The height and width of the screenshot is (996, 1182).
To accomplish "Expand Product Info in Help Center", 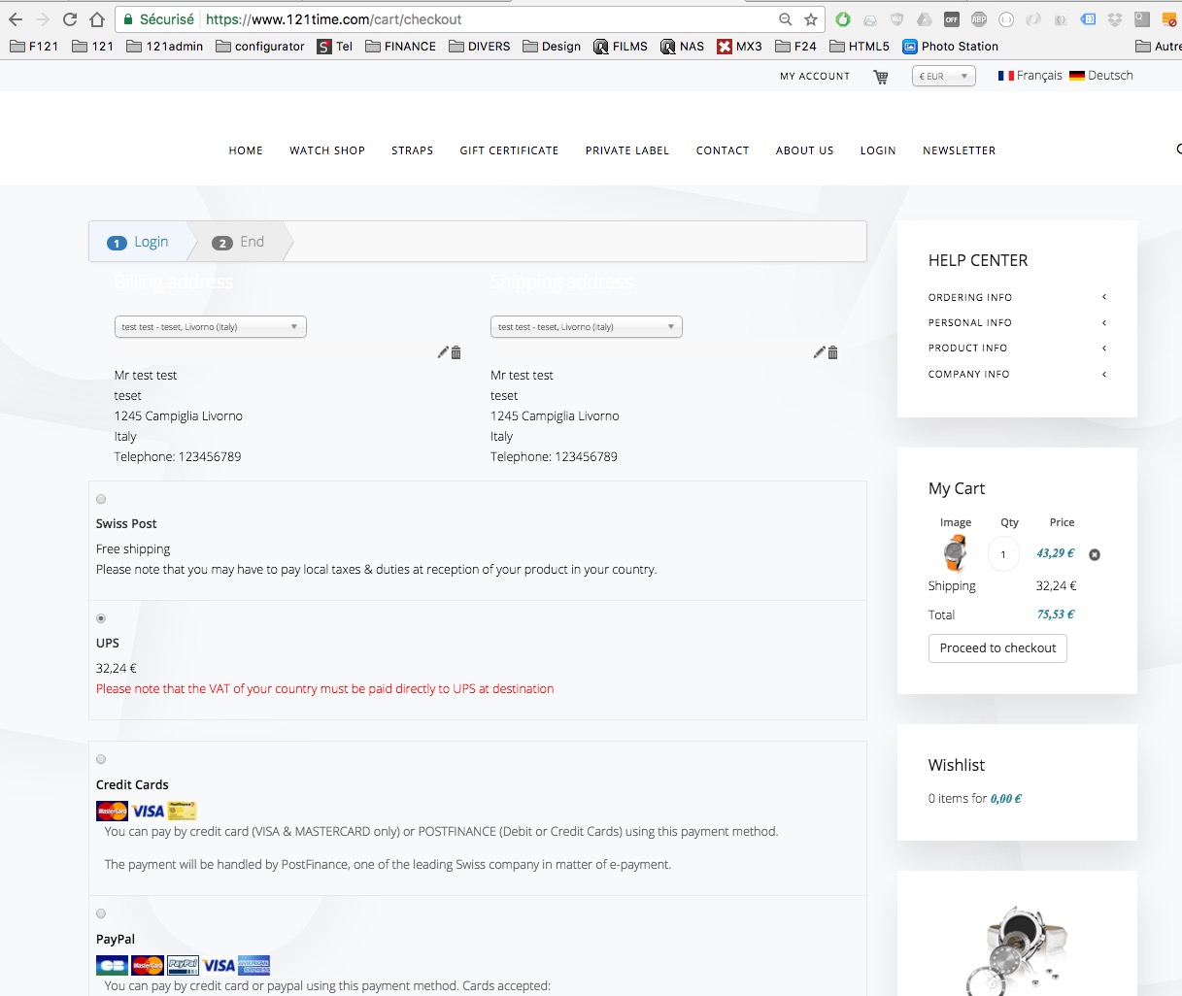I will pos(1017,348).
